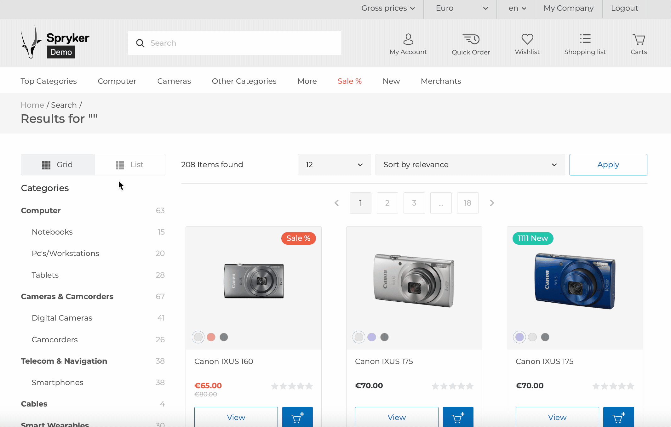Image resolution: width=671 pixels, height=427 pixels.
Task: Open the en language dropdown
Action: pos(517,8)
